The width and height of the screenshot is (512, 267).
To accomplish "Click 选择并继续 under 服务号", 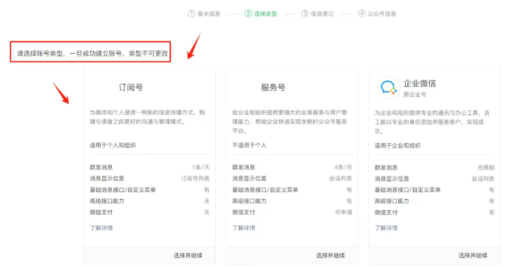I will pyautogui.click(x=330, y=255).
